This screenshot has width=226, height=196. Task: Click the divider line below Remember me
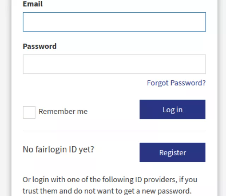[114, 131]
